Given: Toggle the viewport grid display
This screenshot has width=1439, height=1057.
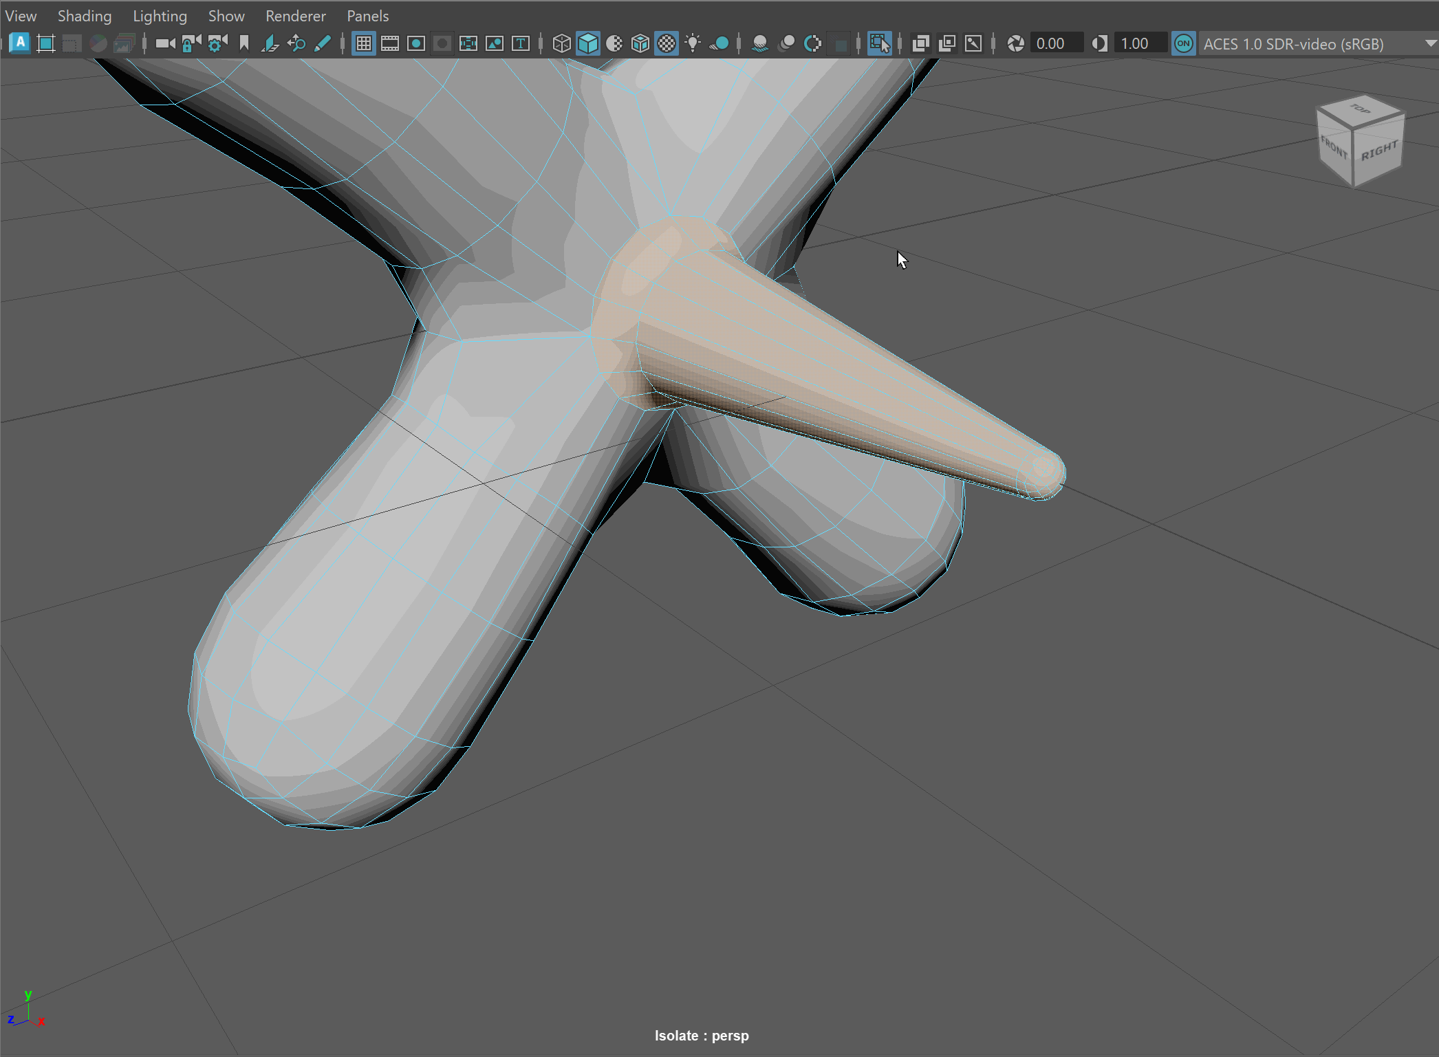Looking at the screenshot, I should click(x=363, y=43).
